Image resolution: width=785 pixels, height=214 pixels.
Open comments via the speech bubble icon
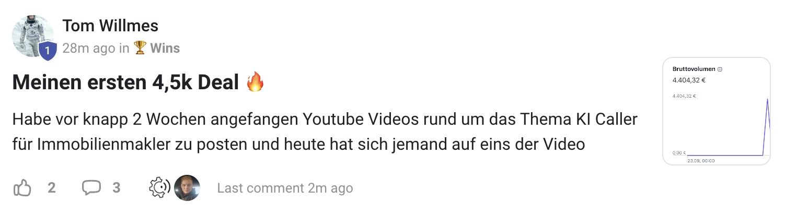(x=91, y=188)
